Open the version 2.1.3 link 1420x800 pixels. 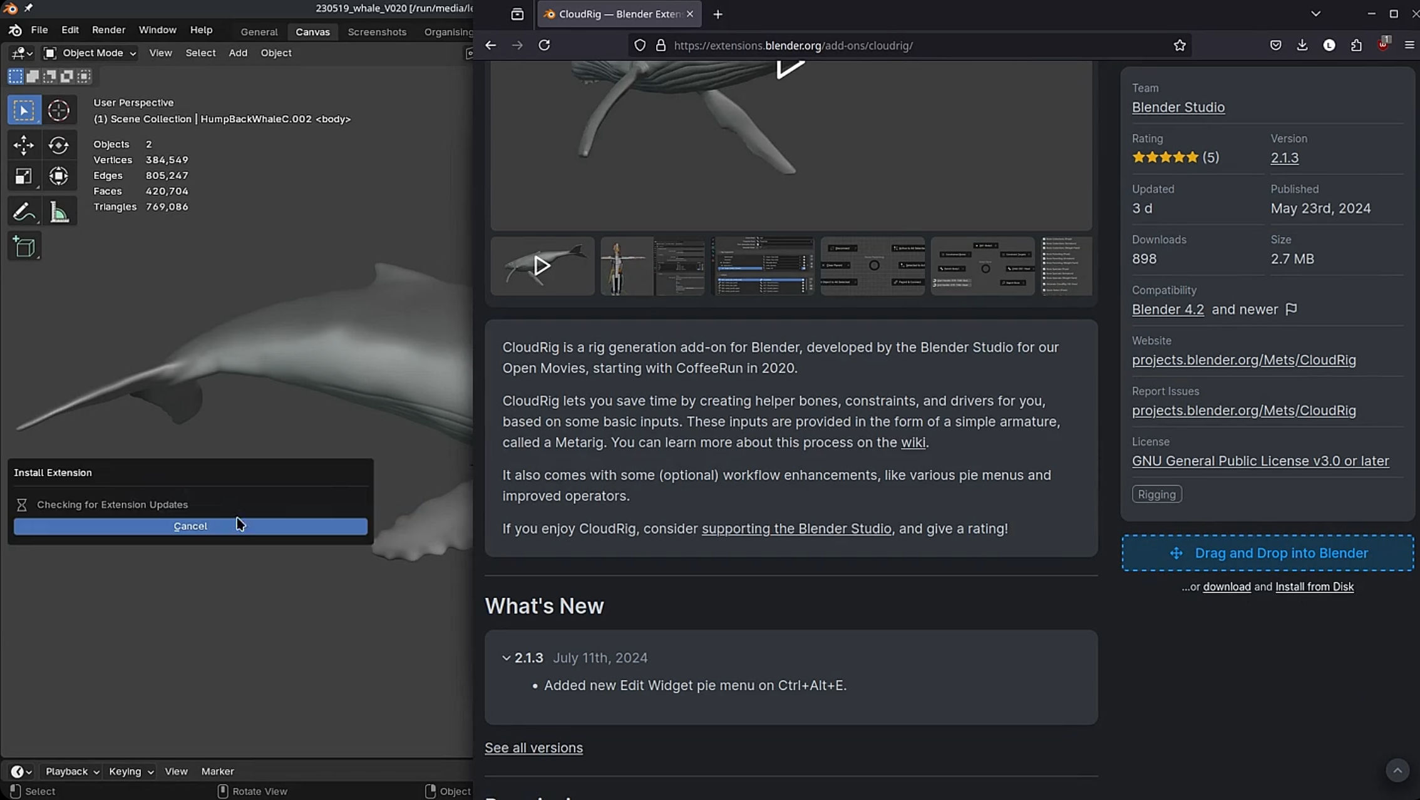click(x=1284, y=158)
